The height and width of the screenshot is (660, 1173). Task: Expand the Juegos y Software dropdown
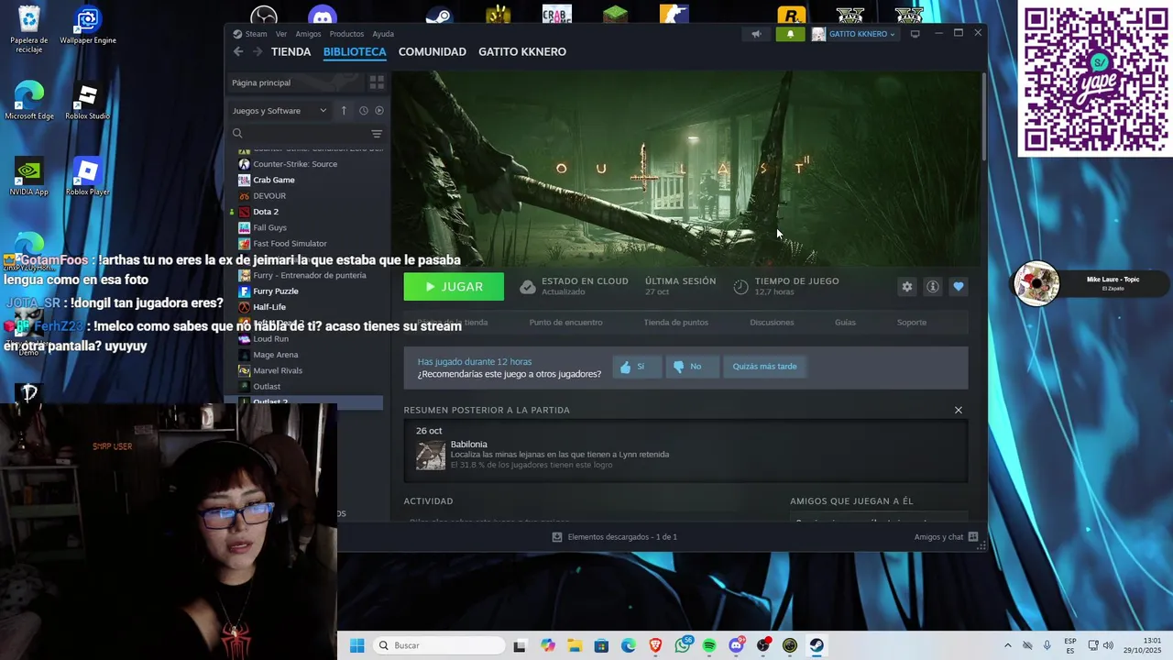279,111
